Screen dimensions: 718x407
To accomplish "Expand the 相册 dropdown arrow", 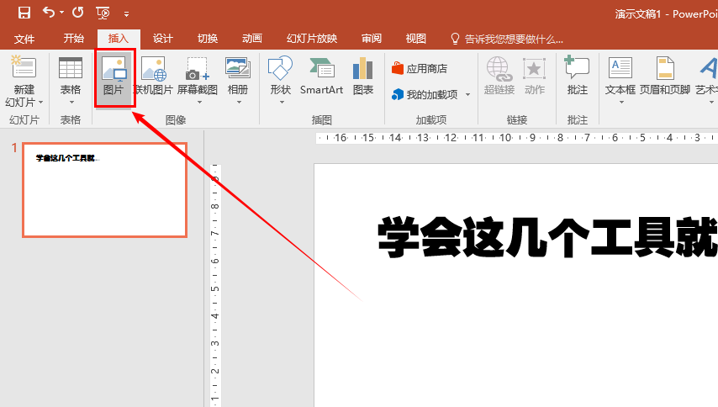I will pos(239,102).
